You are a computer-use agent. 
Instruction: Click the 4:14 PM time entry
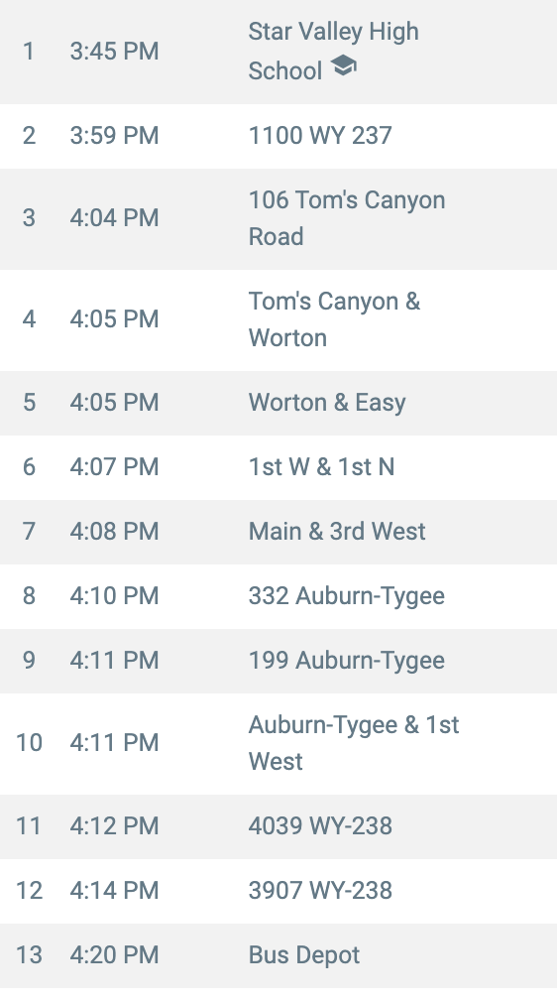pyautogui.click(x=114, y=891)
